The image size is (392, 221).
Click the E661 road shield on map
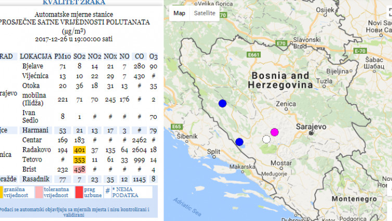(254, 54)
